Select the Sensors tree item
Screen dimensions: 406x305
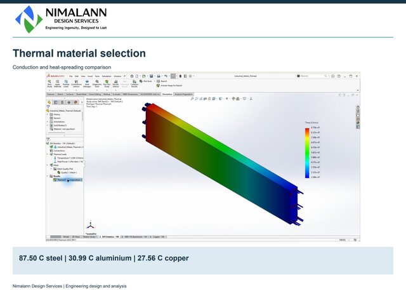pos(55,118)
